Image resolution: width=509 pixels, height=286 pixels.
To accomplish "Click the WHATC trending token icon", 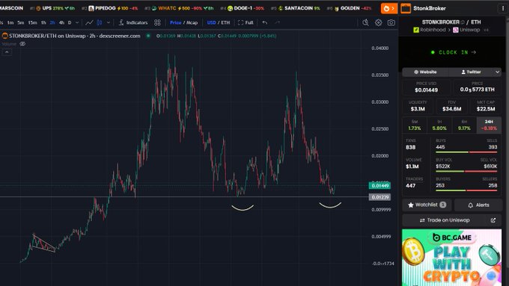I will click(154, 8).
